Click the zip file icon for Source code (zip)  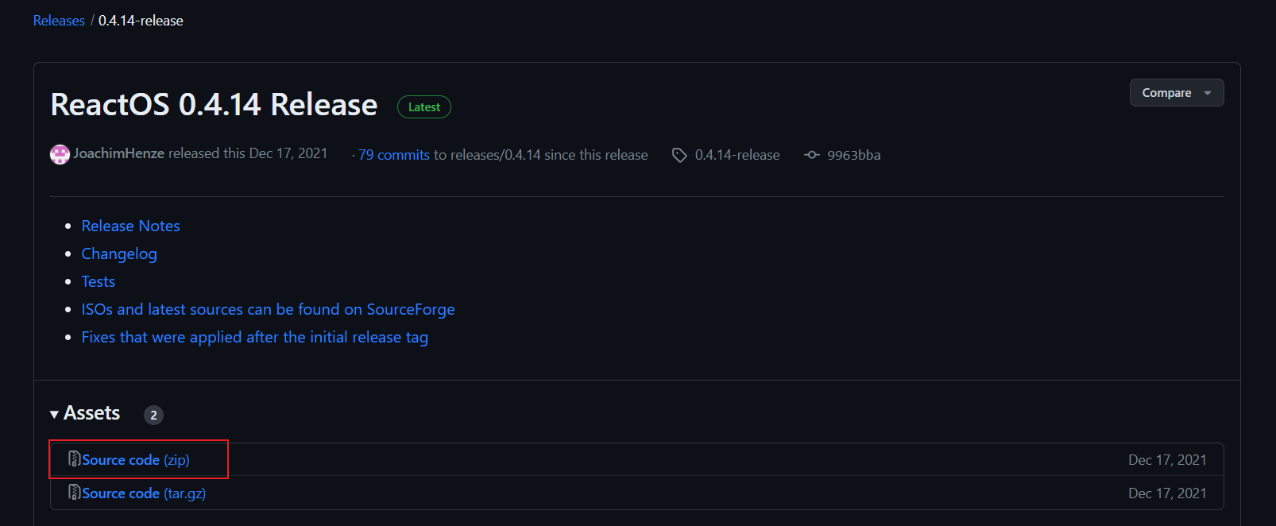[75, 459]
